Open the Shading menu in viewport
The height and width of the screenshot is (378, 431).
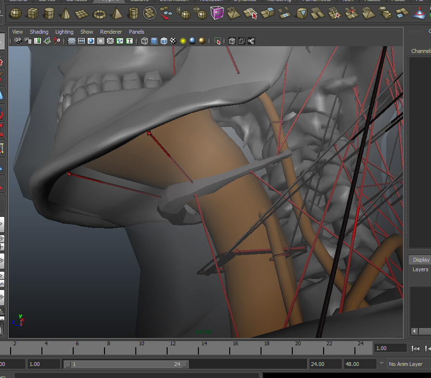coord(39,32)
